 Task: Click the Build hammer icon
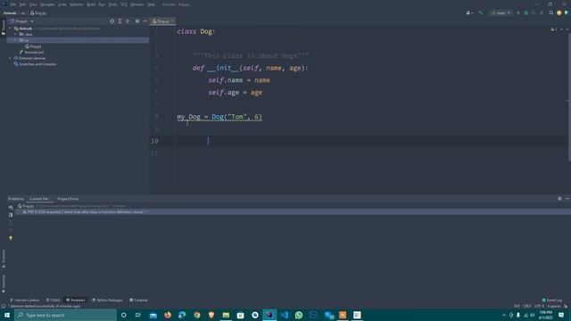tap(481, 12)
